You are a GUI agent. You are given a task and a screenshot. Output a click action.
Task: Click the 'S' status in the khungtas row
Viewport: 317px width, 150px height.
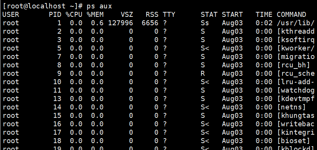pos(203,116)
